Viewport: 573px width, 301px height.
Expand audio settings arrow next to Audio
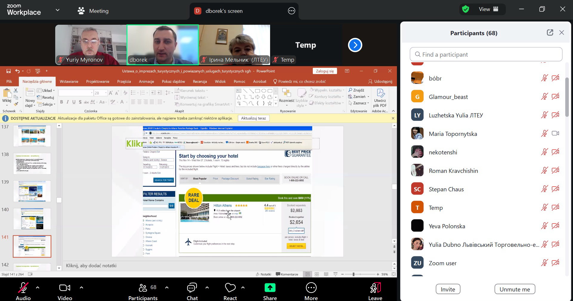click(x=38, y=288)
